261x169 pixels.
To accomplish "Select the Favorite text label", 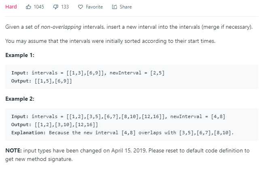I will coord(94,7).
